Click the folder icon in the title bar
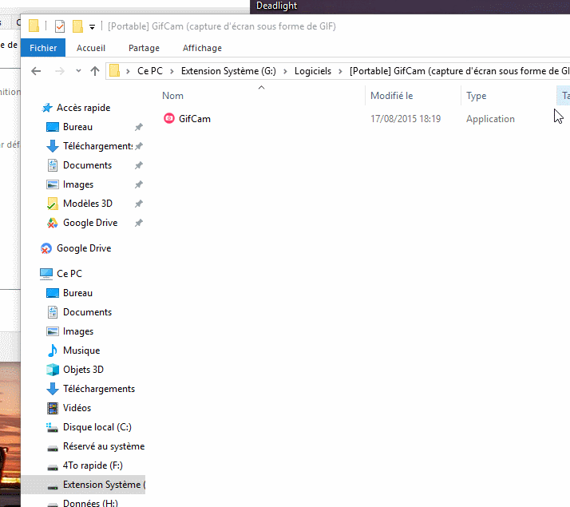This screenshot has width=570, height=507. click(34, 26)
